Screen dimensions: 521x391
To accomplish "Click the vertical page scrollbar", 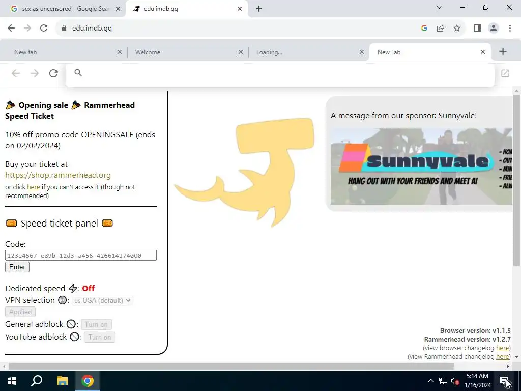I will pos(517,180).
